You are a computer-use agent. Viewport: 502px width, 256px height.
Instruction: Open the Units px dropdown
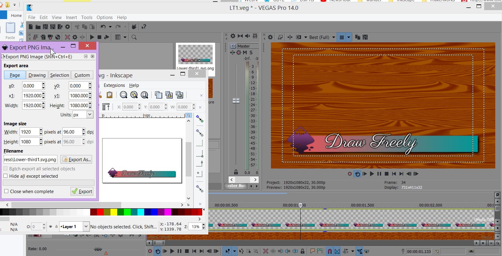pyautogui.click(x=90, y=114)
